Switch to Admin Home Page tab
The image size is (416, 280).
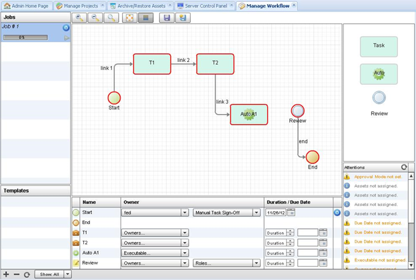click(26, 6)
